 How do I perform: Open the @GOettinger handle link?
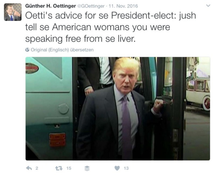(91, 6)
